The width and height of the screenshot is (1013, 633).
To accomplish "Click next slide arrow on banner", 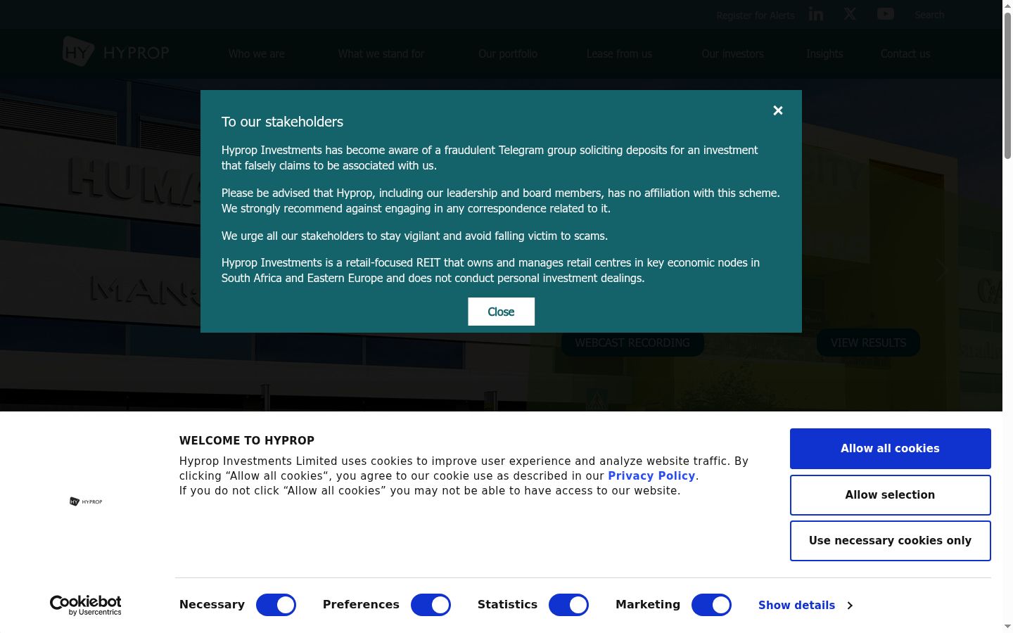I will 942,270.
